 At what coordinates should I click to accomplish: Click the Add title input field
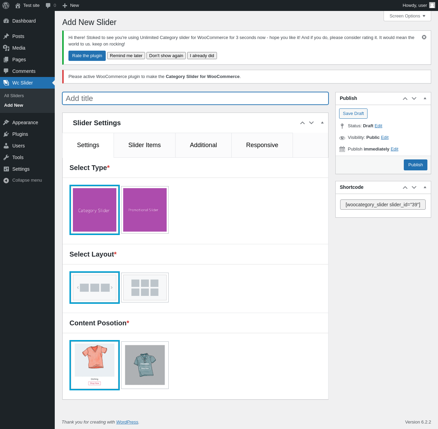click(x=195, y=98)
